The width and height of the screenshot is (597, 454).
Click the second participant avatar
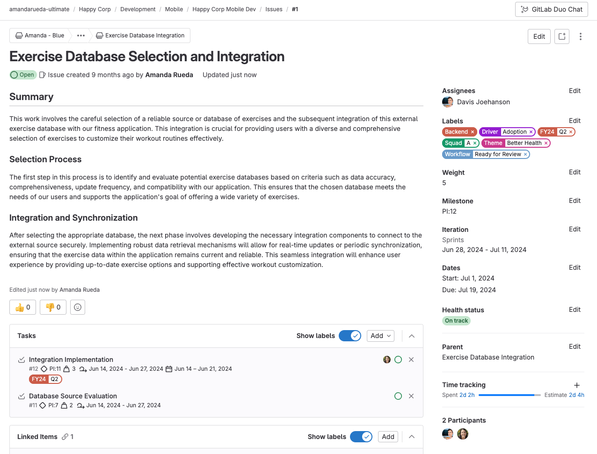tap(463, 434)
